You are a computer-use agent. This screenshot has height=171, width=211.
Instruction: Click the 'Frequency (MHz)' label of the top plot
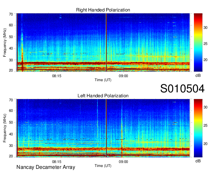click(x=5, y=42)
